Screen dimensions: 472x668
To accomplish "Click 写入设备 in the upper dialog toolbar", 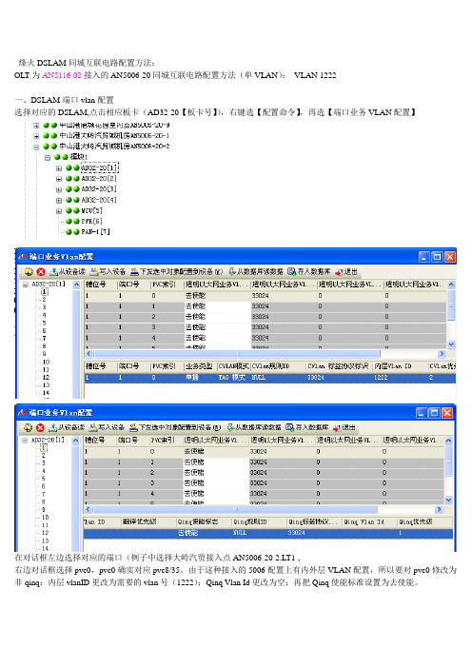I will (108, 271).
